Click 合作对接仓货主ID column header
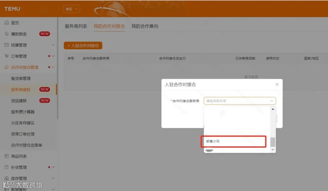The height and width of the screenshot is (191, 328). tap(173, 58)
